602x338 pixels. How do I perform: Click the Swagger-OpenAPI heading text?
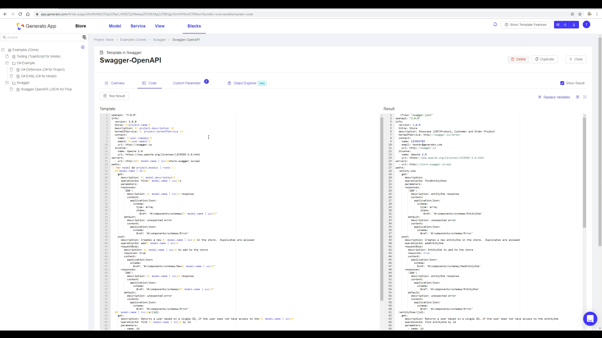[x=130, y=60]
